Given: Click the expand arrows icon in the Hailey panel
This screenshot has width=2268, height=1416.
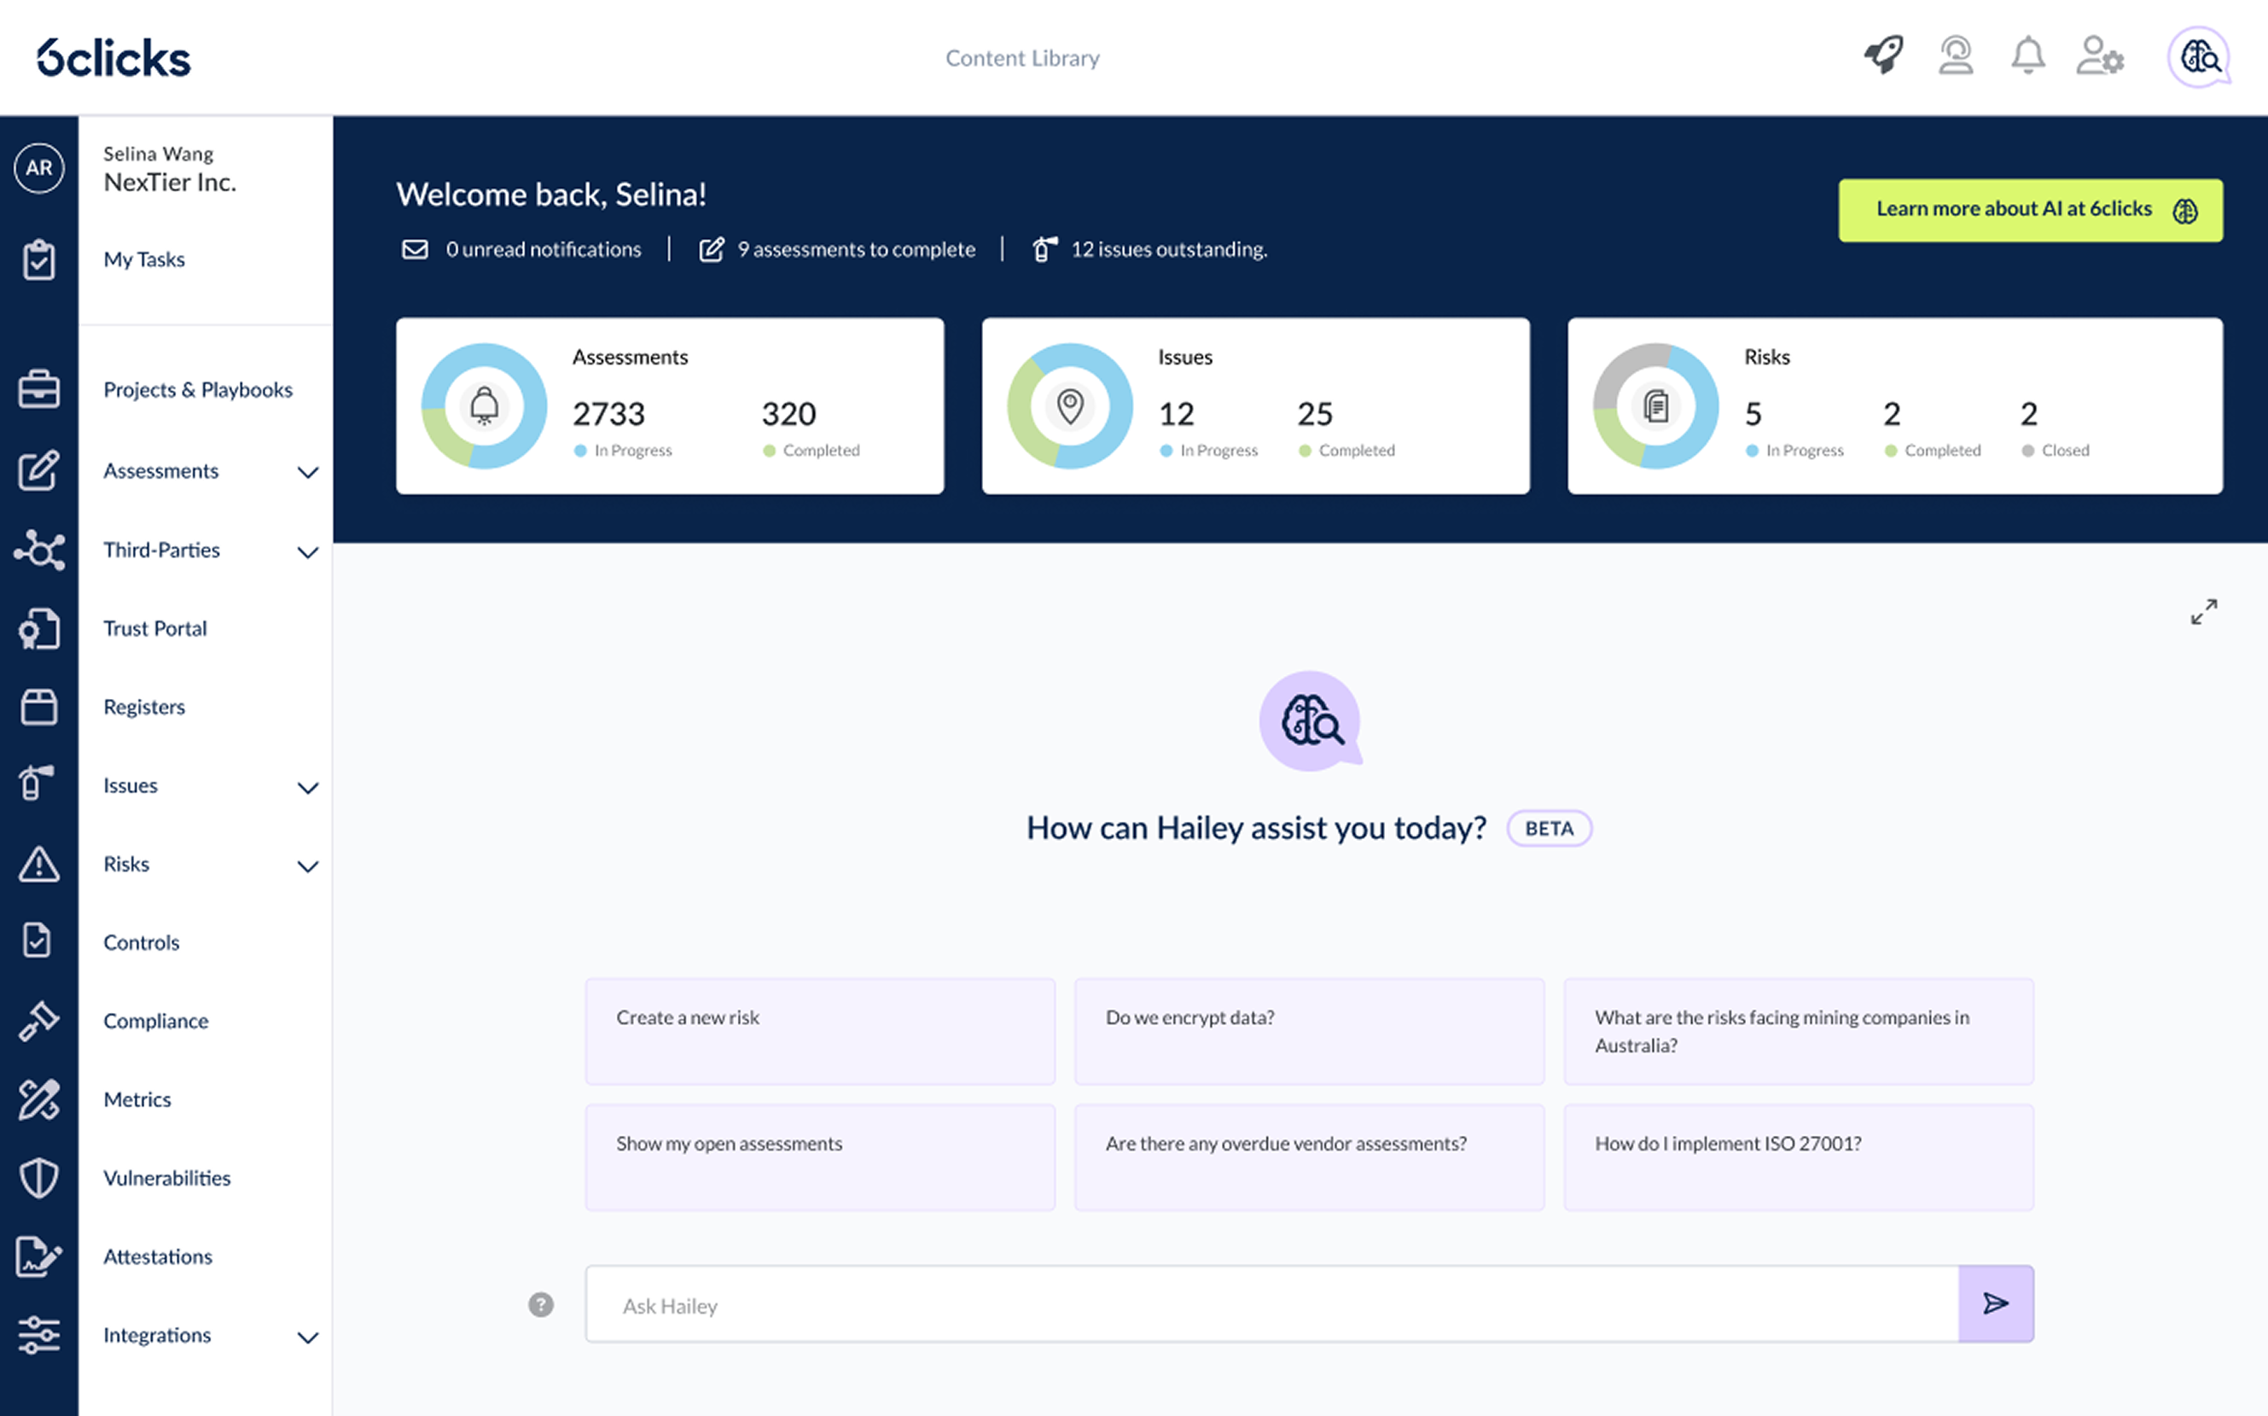Looking at the screenshot, I should tap(2203, 611).
